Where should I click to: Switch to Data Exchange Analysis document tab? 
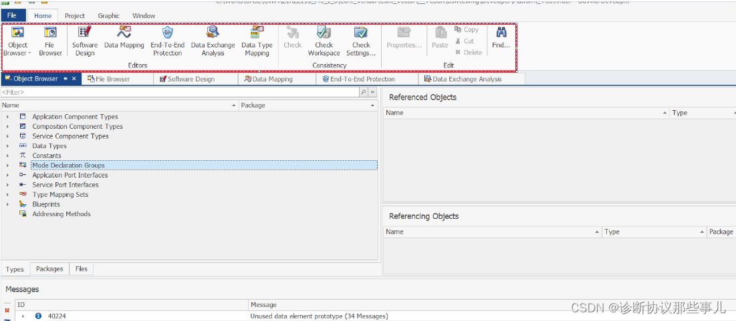pos(471,79)
